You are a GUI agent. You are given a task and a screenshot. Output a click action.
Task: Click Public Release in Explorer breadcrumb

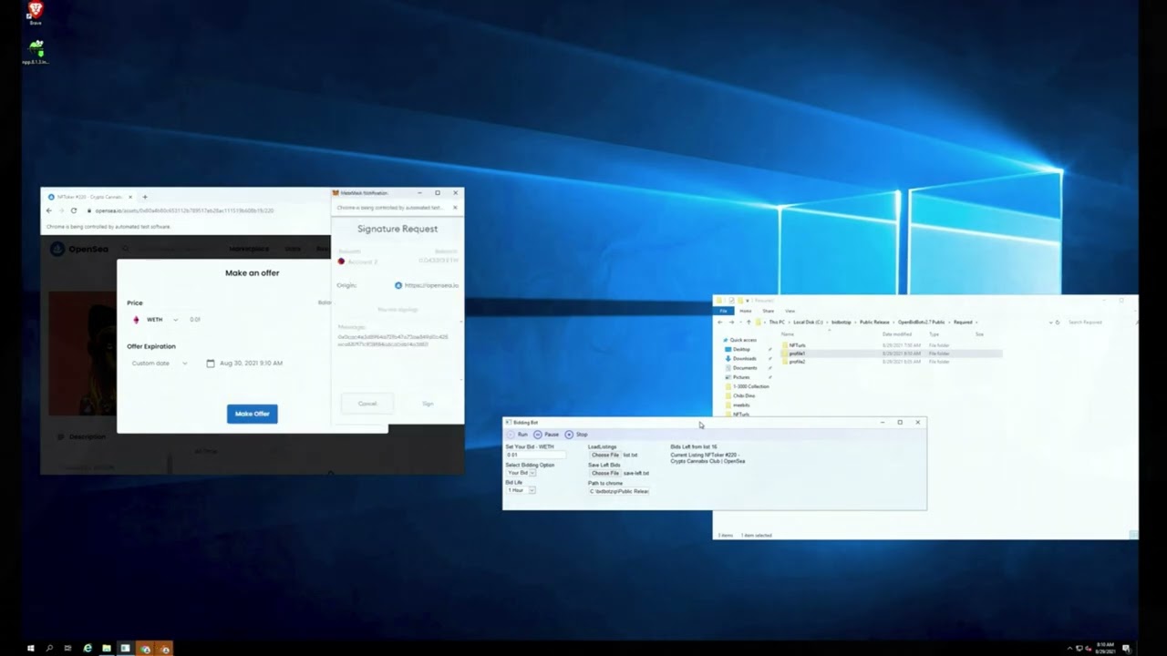tap(874, 322)
